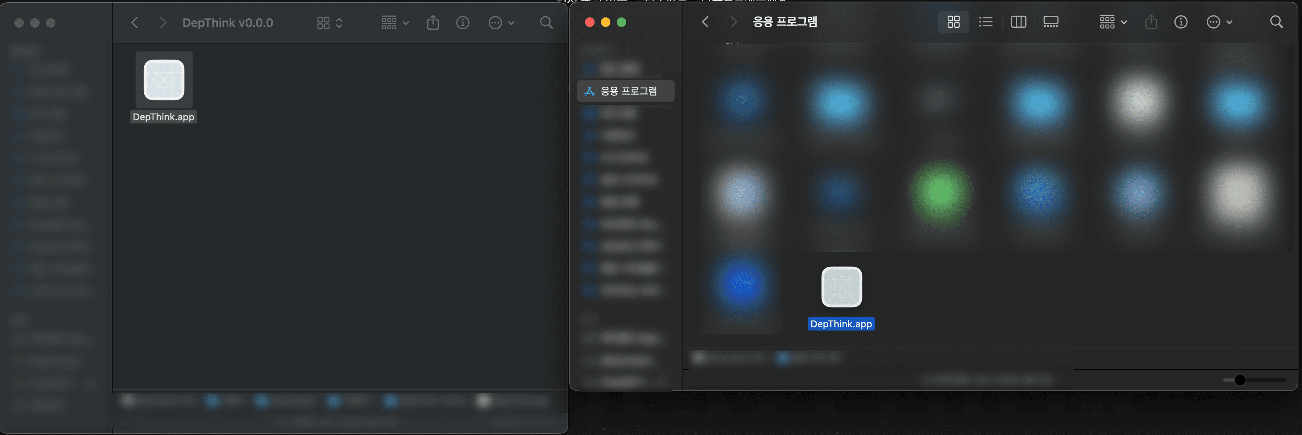This screenshot has width=1302, height=435.
Task: Click Get Info icon in DepThink v0.0.0 window
Action: 463,23
